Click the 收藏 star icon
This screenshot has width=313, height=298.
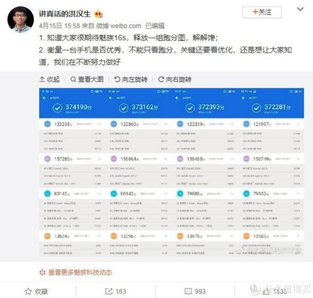point(28,291)
